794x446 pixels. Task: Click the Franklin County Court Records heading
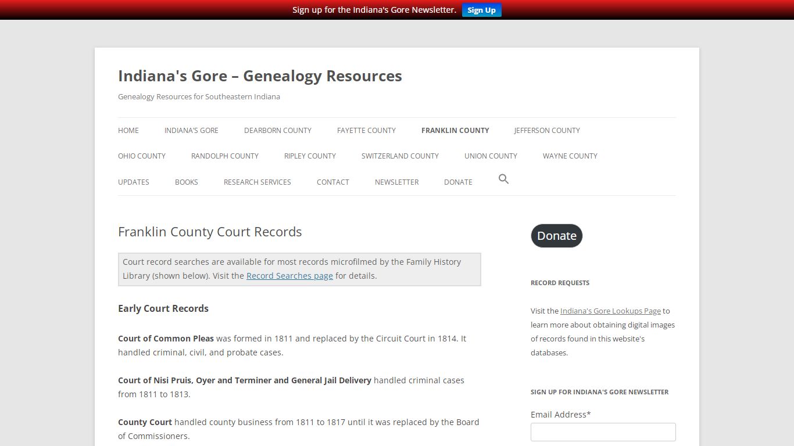[x=210, y=232]
